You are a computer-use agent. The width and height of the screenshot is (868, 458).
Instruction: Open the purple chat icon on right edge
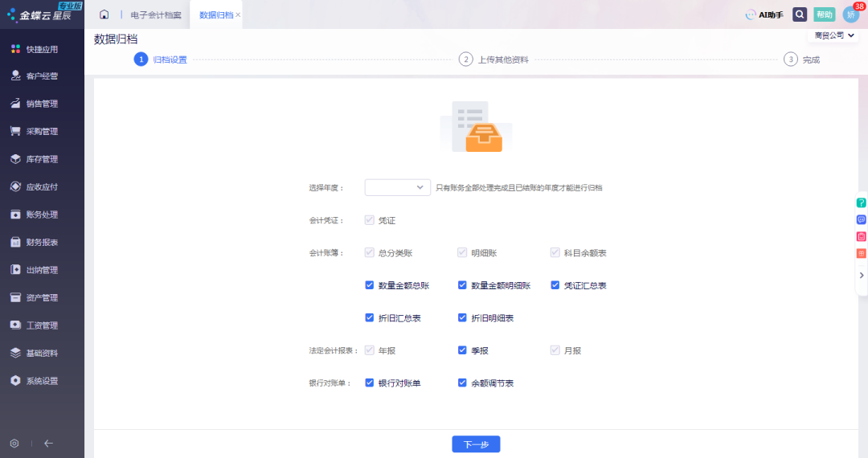tap(862, 219)
